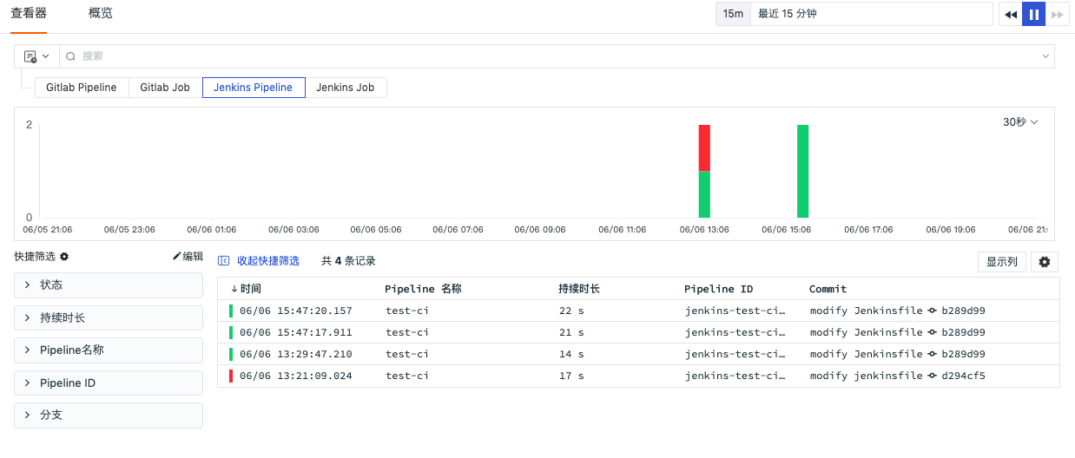Click the Commit column header
Screen dimensions: 1075x458
[x=828, y=289]
